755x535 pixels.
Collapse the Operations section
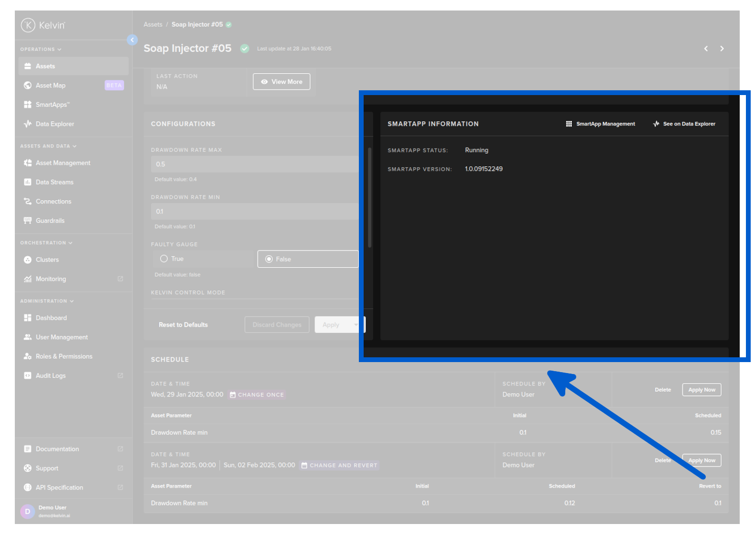coord(41,49)
